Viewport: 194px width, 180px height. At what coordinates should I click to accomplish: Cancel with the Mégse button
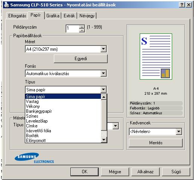115,172
